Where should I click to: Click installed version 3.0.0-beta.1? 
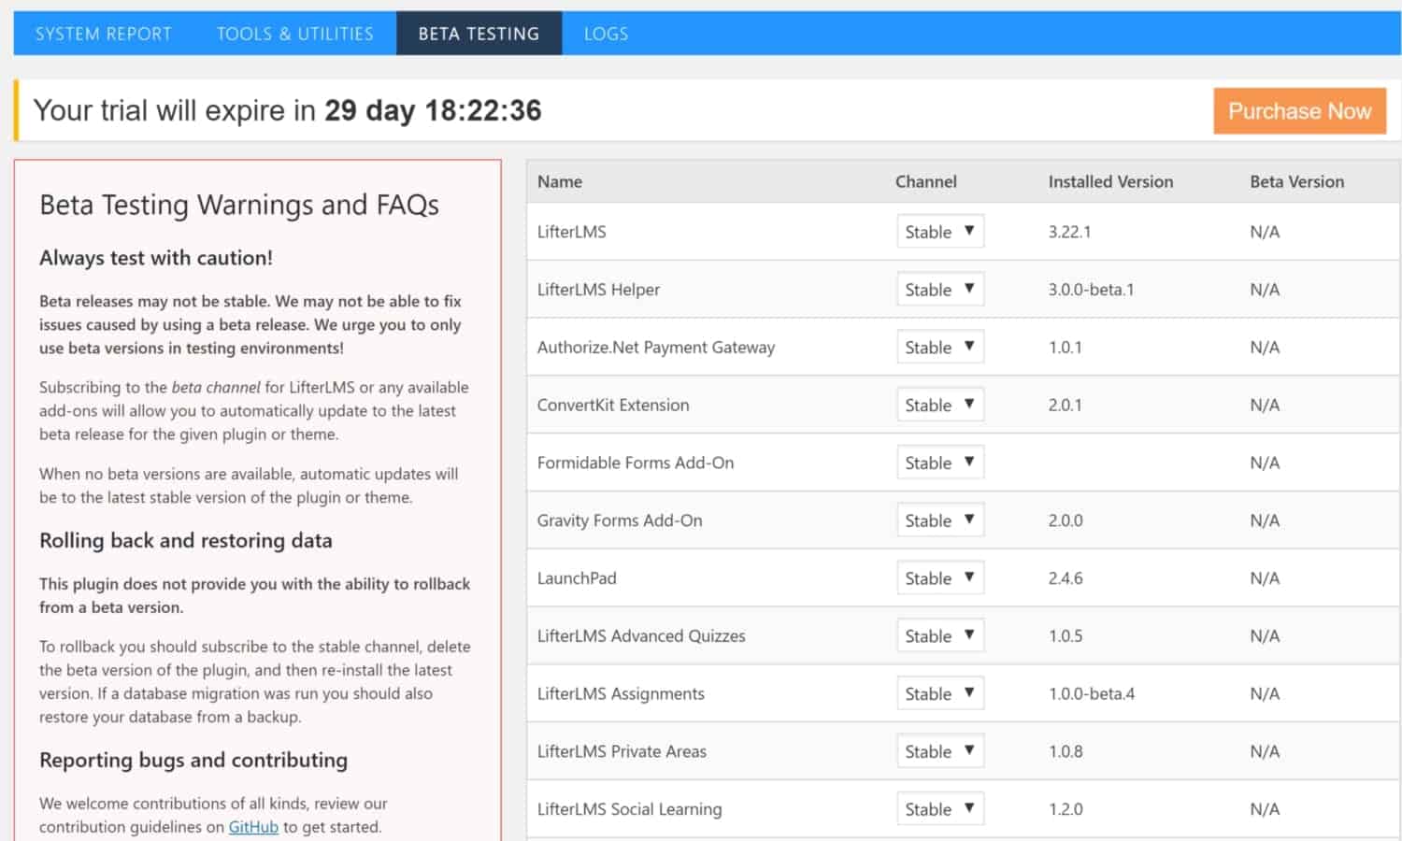coord(1091,290)
